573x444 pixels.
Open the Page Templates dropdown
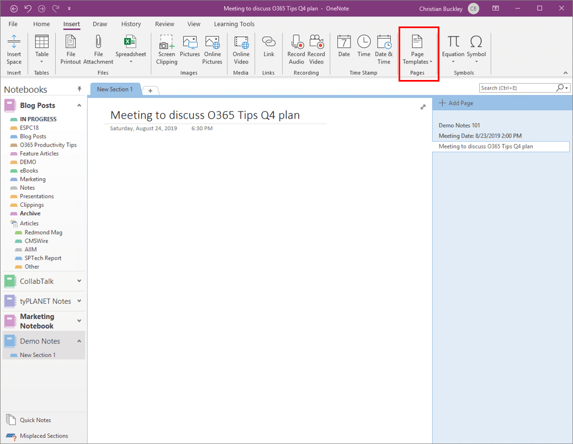tap(417, 50)
